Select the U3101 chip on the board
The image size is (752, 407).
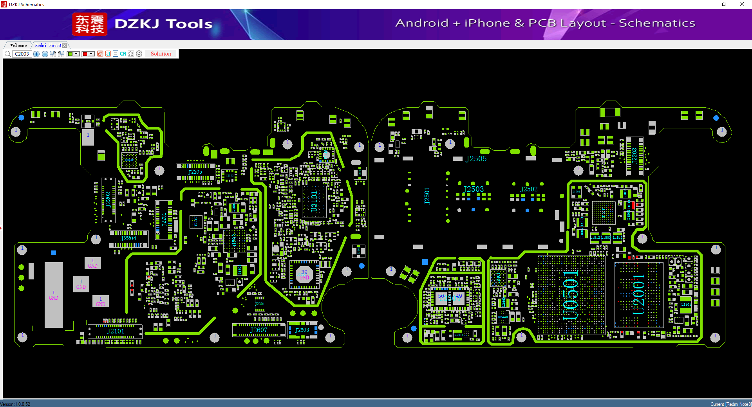(314, 202)
